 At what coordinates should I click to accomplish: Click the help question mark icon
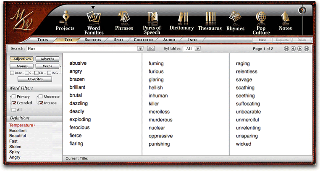pyautogui.click(x=302, y=10)
